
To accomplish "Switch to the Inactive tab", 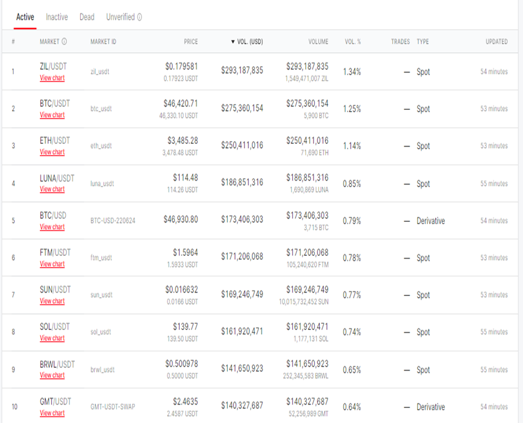I will [57, 17].
